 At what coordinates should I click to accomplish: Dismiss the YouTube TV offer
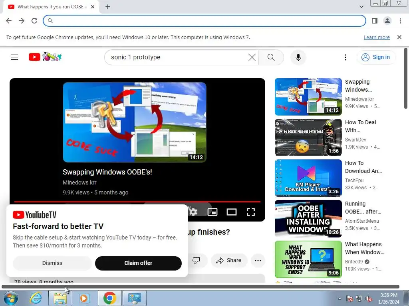click(x=52, y=263)
